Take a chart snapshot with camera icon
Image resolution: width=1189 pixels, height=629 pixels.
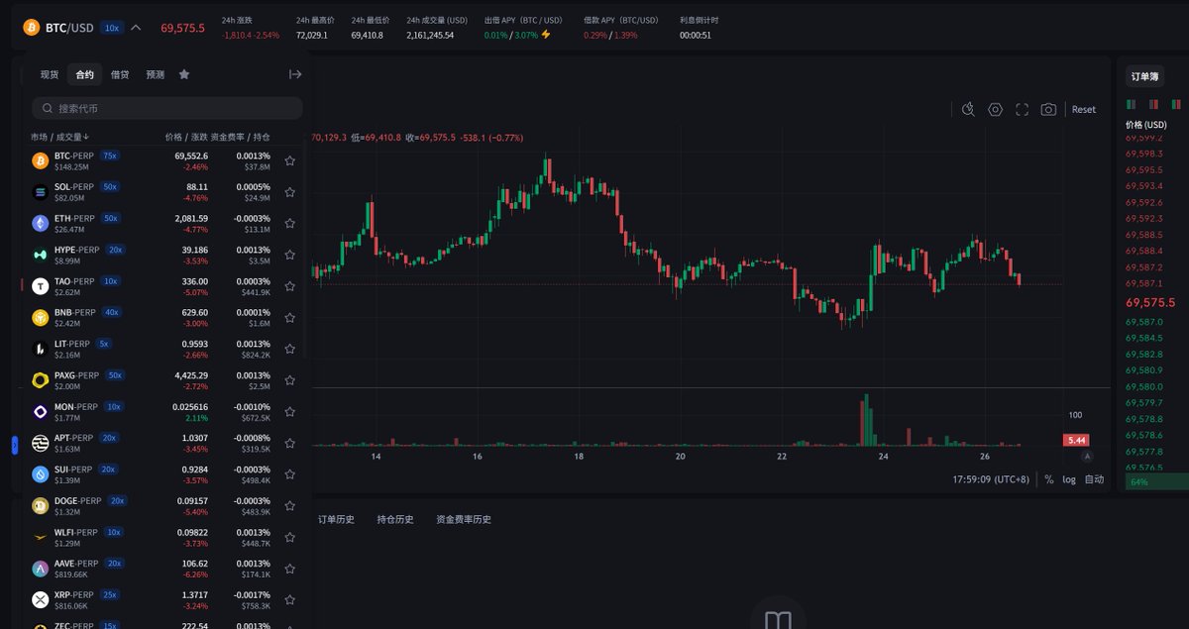click(1048, 109)
